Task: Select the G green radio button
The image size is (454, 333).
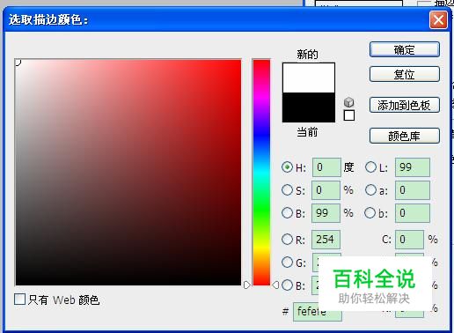Action: pos(287,262)
